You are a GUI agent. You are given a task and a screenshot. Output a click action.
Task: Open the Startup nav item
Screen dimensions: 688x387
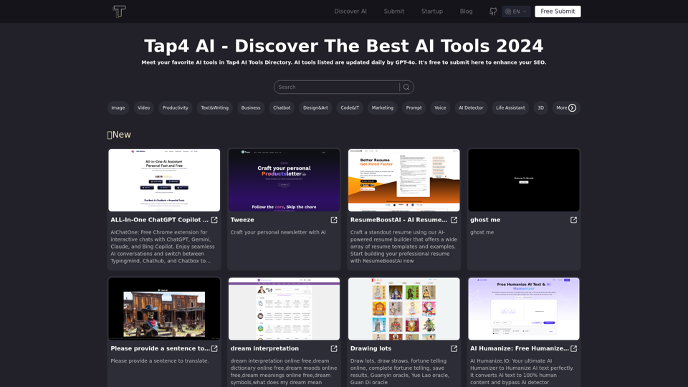tap(431, 11)
